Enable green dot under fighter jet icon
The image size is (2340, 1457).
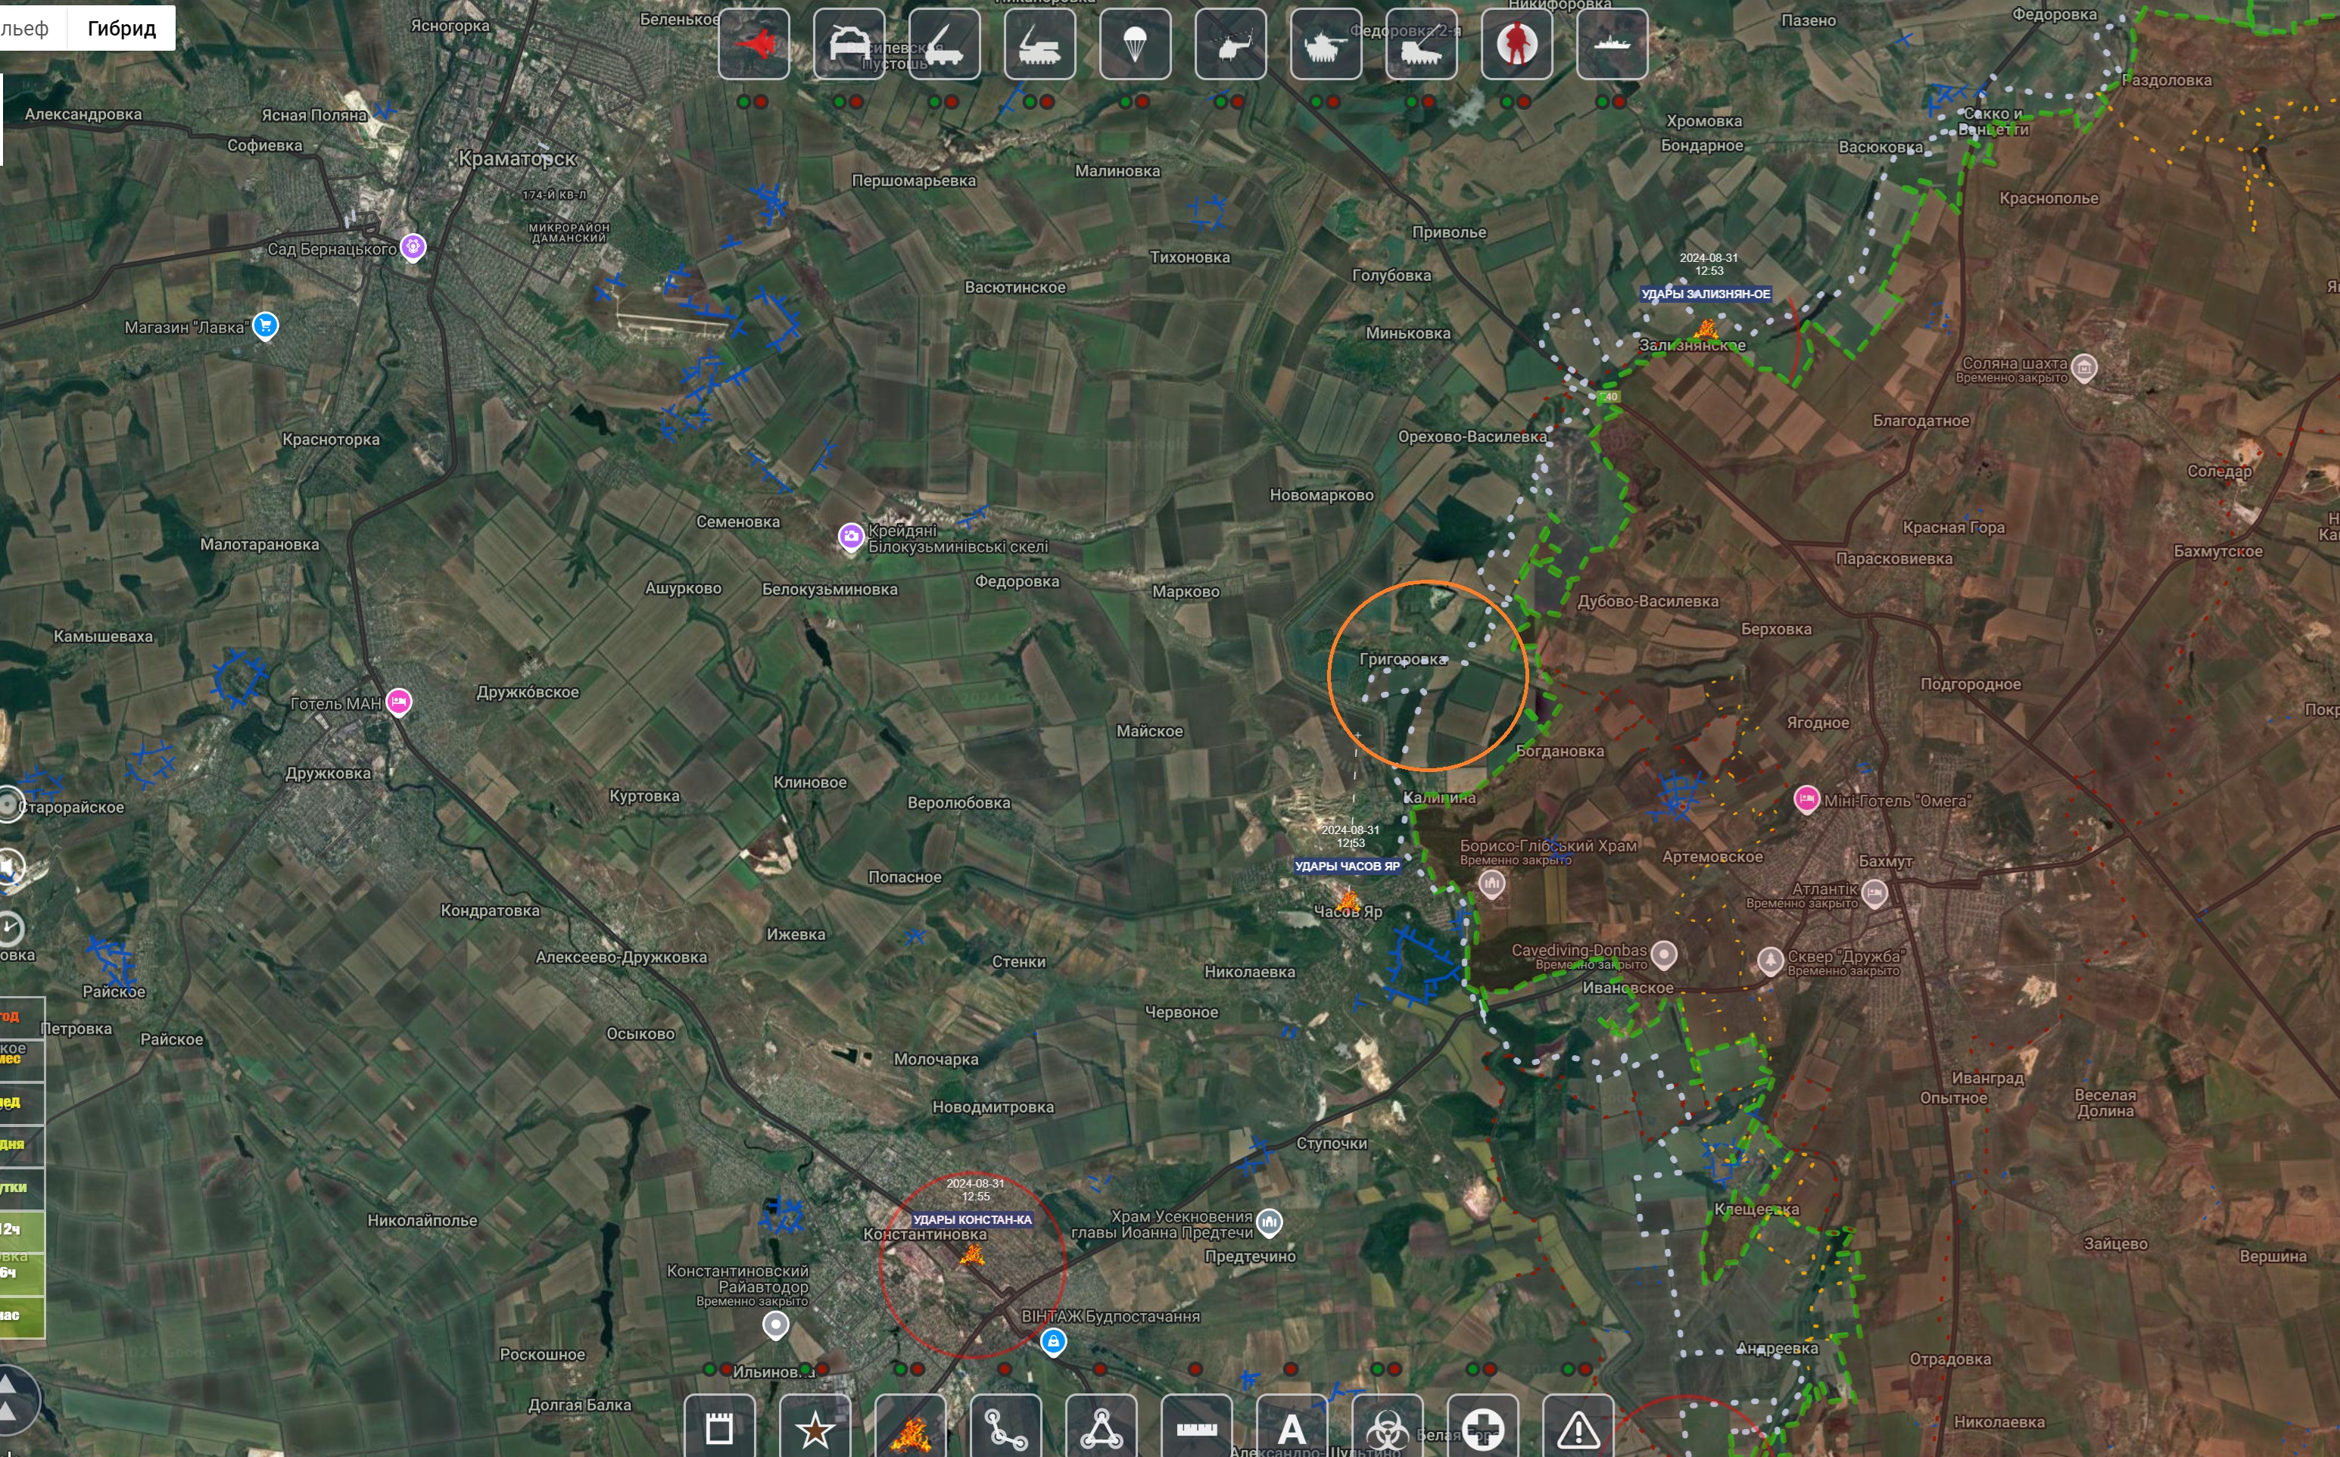pos(743,101)
